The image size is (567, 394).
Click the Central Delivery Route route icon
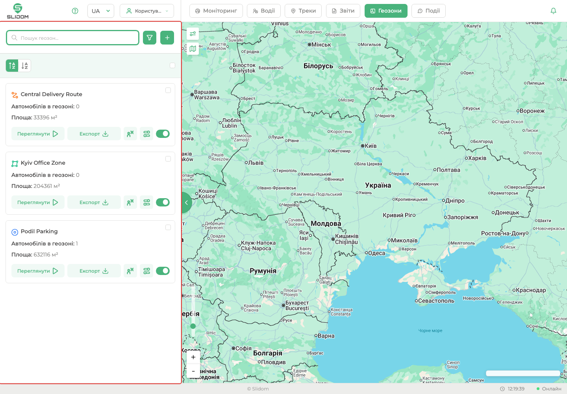pos(15,95)
